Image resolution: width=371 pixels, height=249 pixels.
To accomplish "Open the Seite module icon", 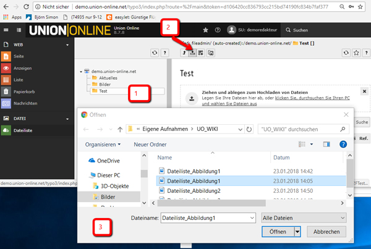I will point(6,56).
